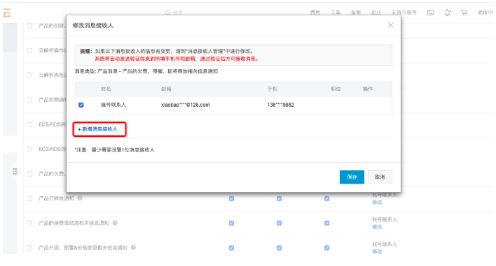This screenshot has width=496, height=266.
Task: Toggle middle channel checkbox in 产品的续费或结清 row
Action: coord(279,223)
